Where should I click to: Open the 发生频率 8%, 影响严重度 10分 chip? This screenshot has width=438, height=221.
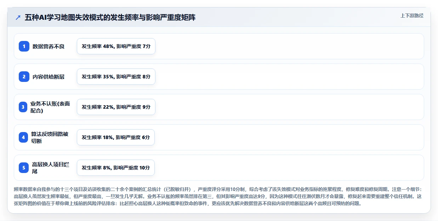point(116,168)
